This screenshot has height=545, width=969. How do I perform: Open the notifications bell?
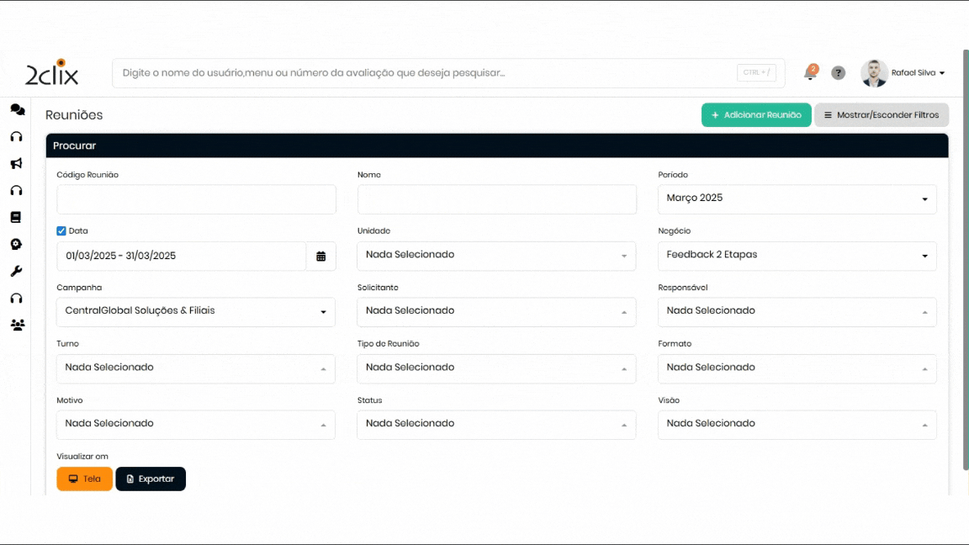tap(809, 73)
